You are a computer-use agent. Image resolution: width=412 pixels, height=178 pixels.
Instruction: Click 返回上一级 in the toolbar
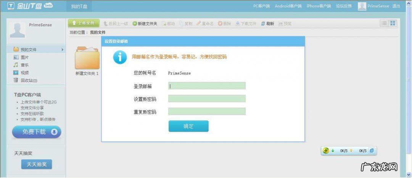click(116, 24)
